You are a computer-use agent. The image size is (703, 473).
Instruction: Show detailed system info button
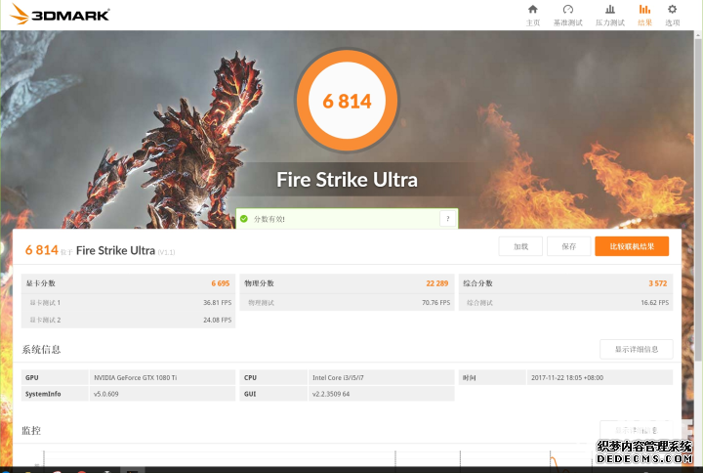click(x=637, y=349)
